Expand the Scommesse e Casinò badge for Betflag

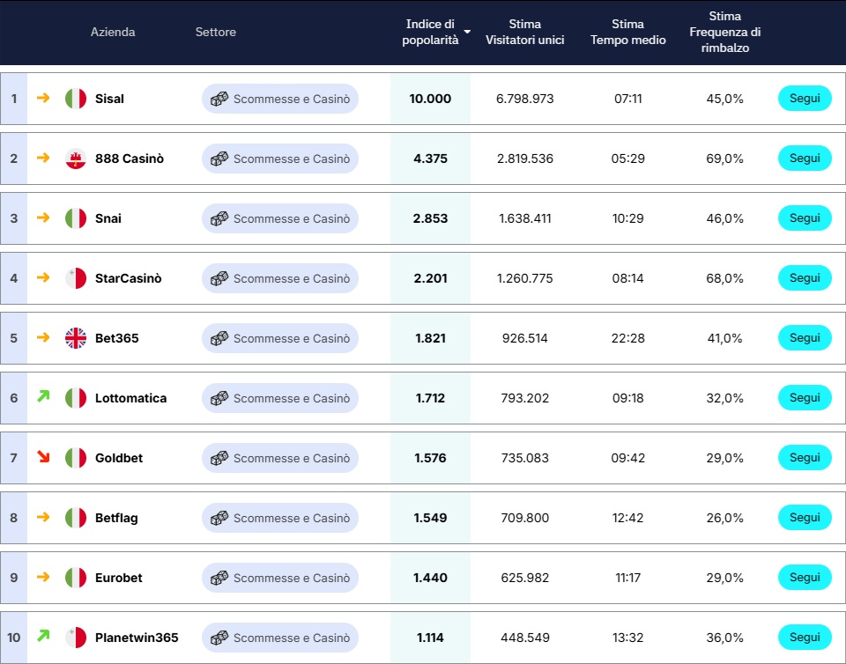279,517
